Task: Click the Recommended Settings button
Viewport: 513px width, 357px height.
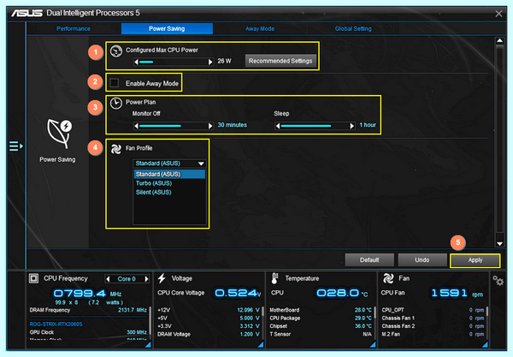Action: tap(280, 61)
